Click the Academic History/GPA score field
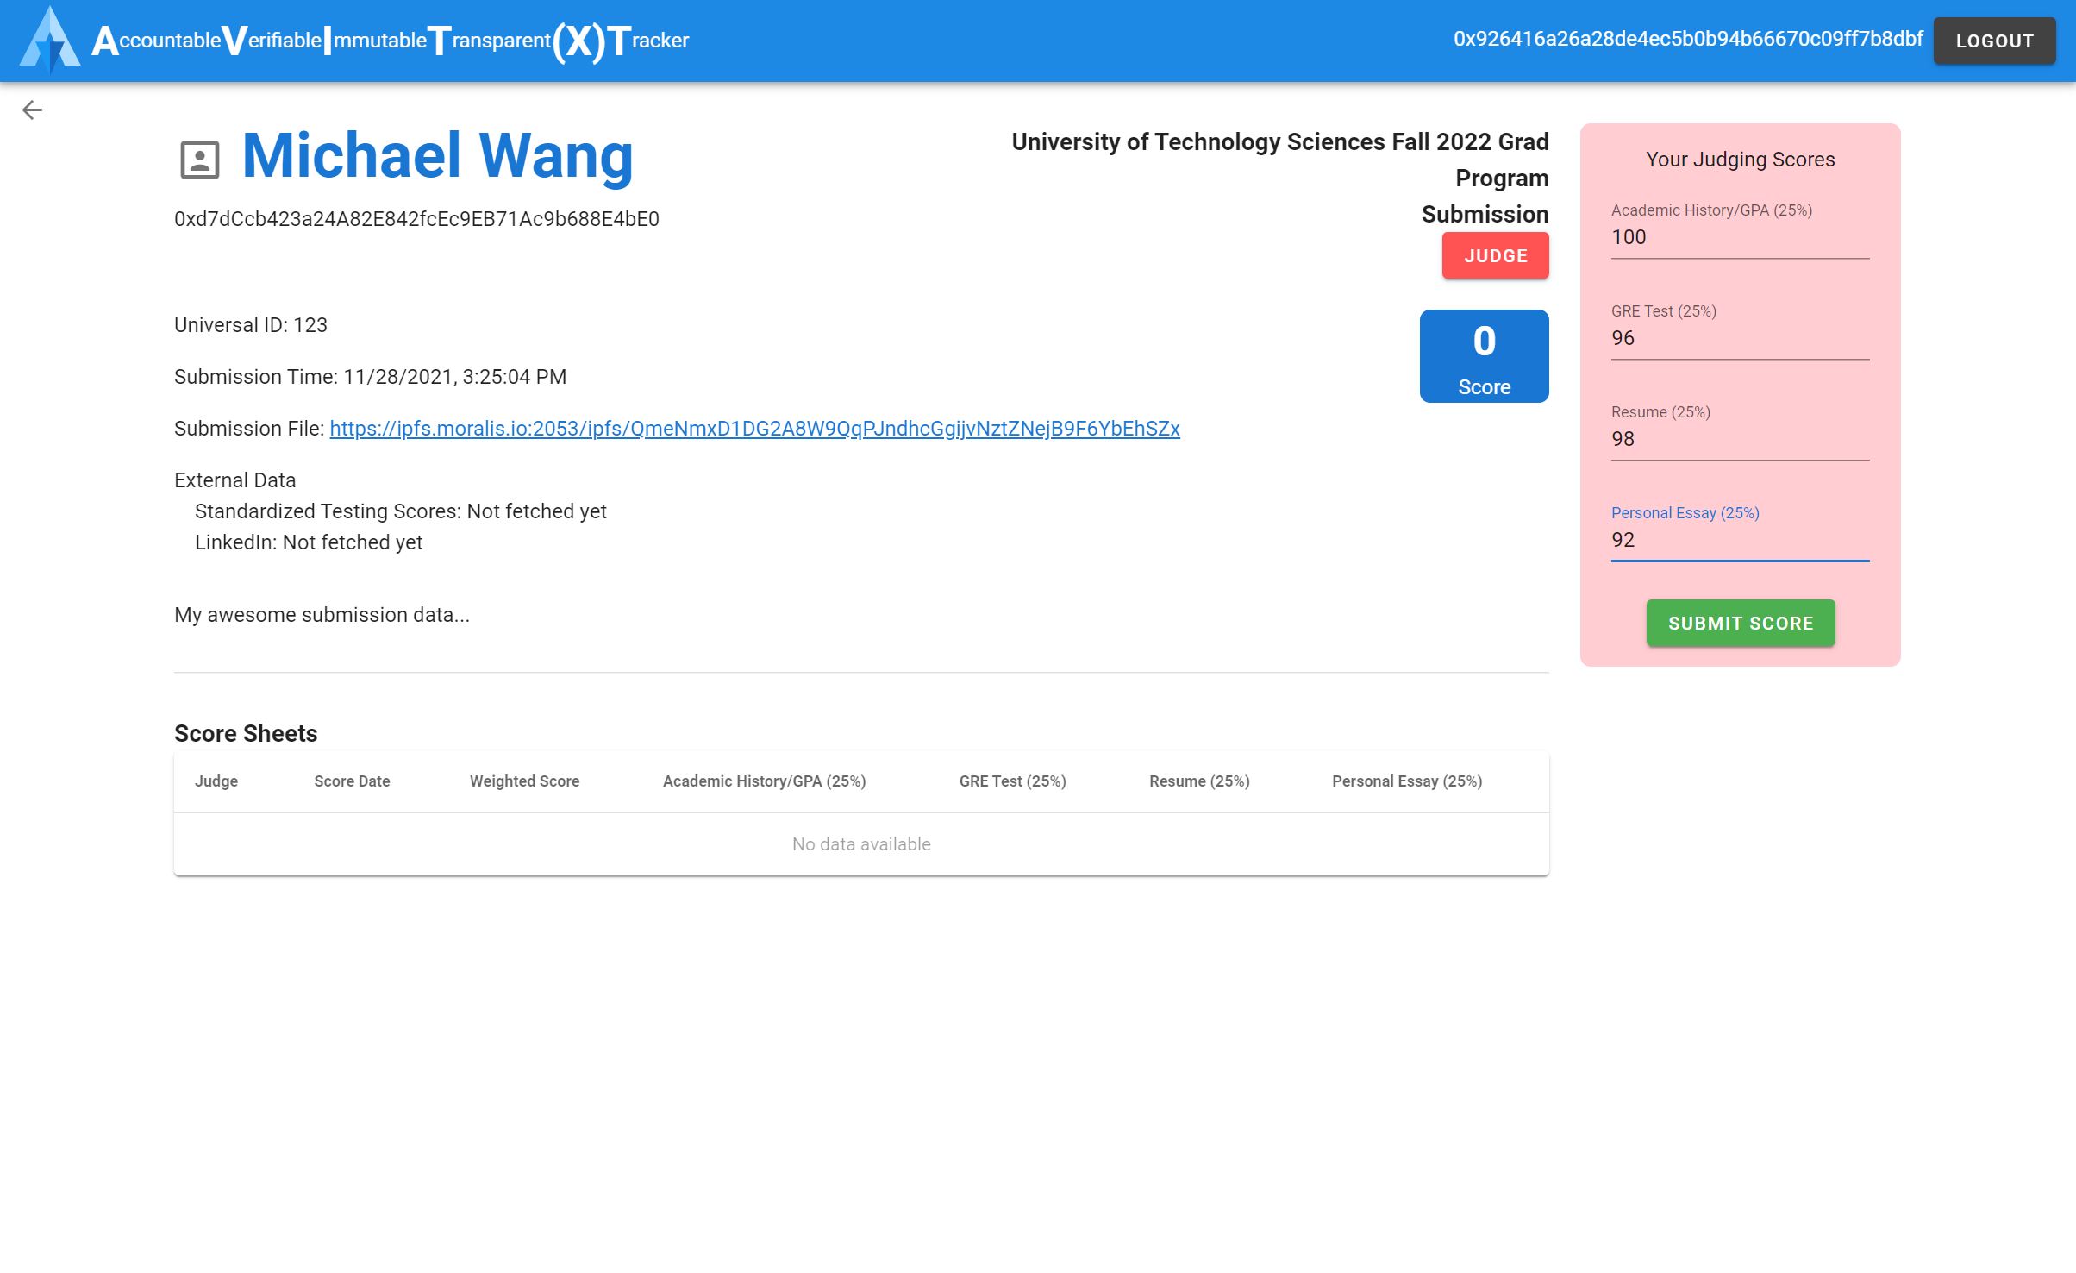The width and height of the screenshot is (2076, 1273). point(1739,237)
